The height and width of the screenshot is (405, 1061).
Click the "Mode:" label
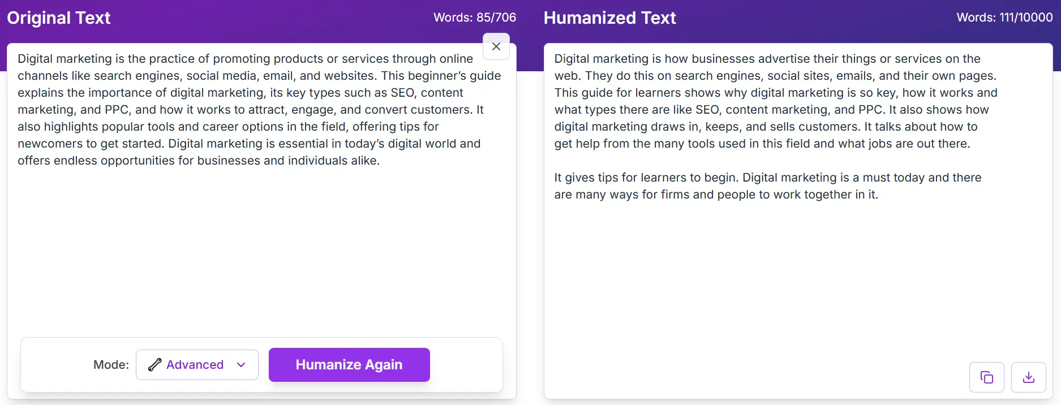(111, 365)
